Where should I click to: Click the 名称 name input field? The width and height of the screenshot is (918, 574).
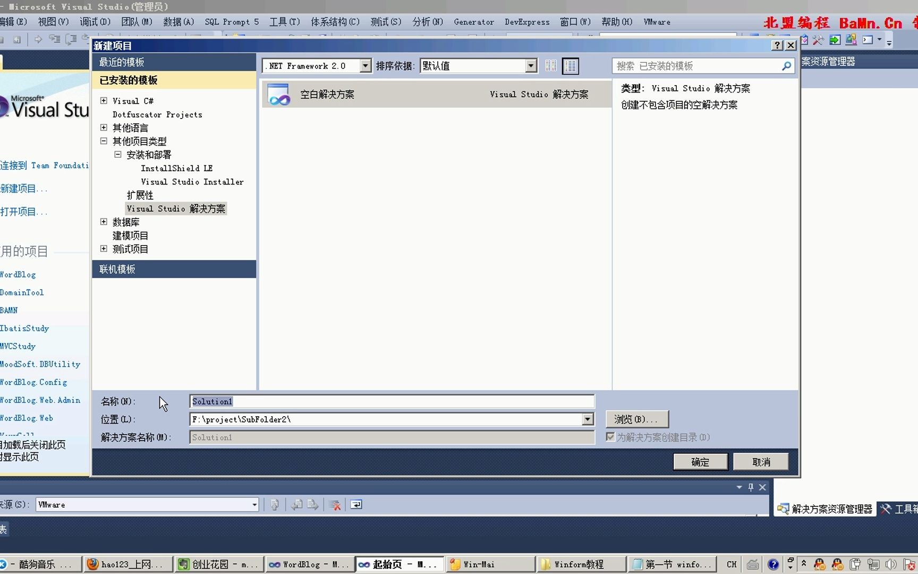coord(392,401)
